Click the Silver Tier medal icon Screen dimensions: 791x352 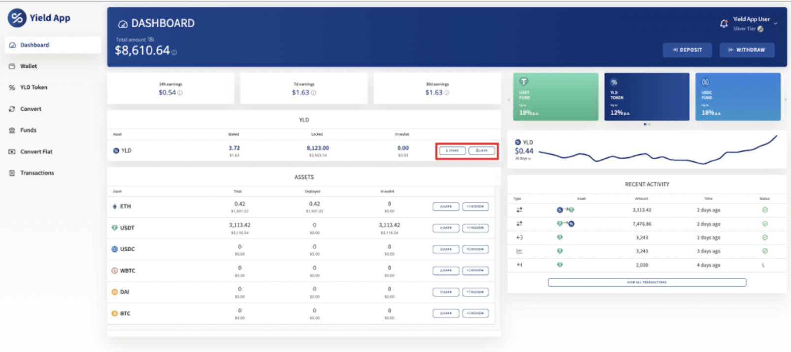click(760, 29)
